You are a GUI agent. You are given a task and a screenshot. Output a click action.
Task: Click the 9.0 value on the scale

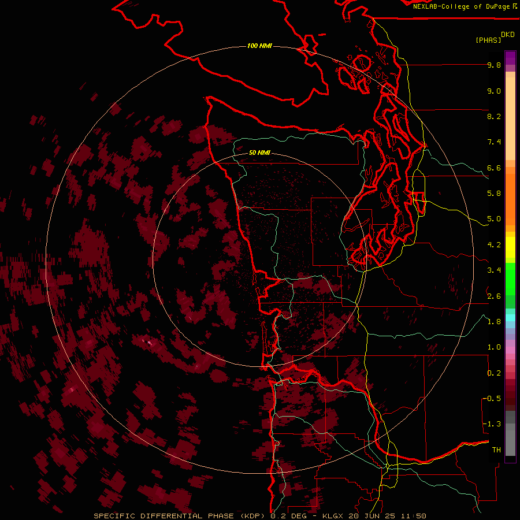494,91
